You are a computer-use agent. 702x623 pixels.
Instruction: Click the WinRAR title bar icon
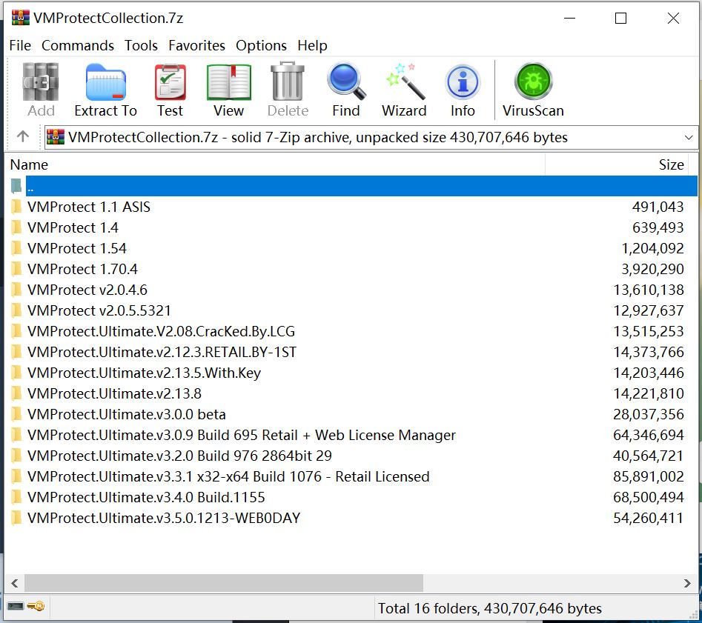pos(21,18)
